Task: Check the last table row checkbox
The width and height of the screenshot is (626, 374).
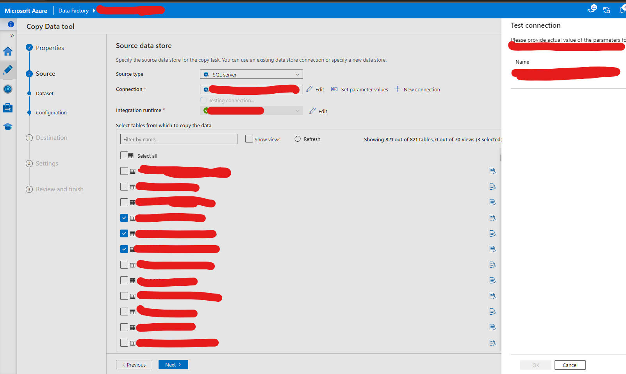Action: 124,343
